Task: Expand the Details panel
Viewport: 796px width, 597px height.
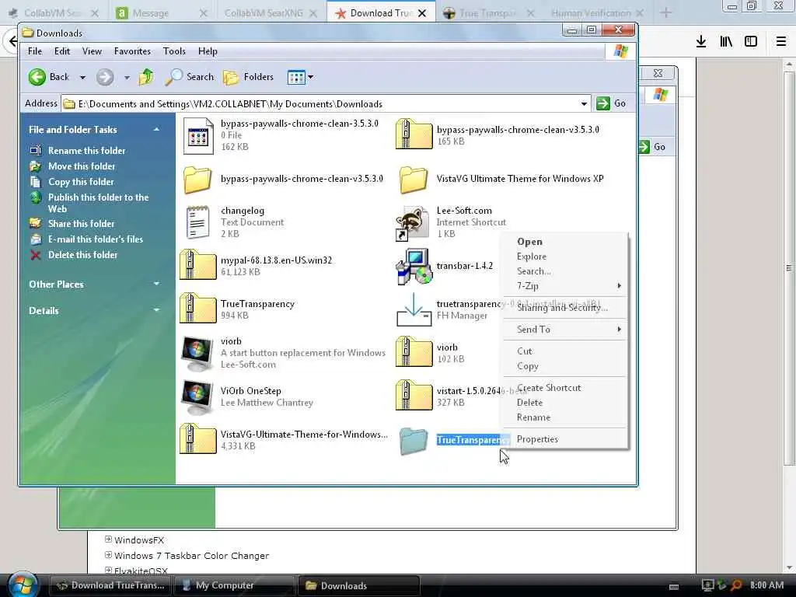Action: point(156,310)
